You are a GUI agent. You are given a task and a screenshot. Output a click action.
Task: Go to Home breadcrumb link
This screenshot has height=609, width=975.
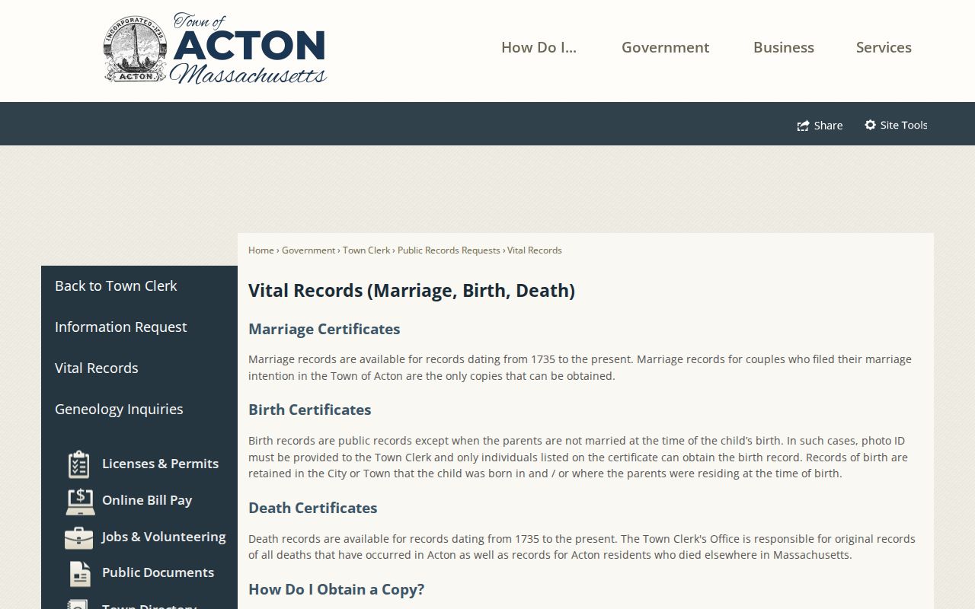pos(261,250)
